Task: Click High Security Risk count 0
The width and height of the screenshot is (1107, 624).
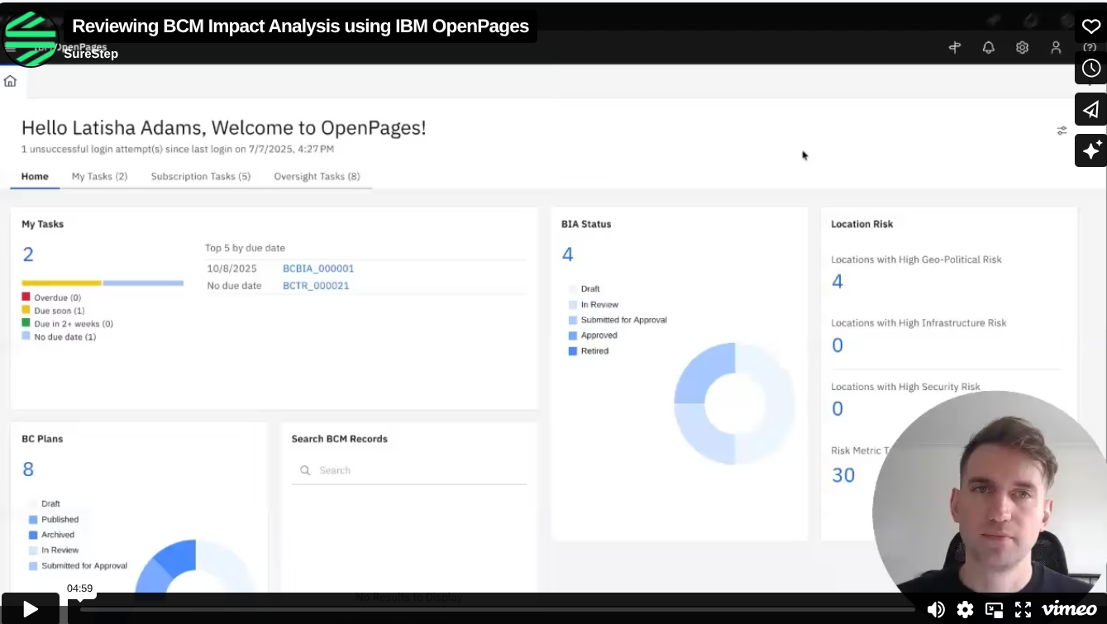Action: (837, 409)
